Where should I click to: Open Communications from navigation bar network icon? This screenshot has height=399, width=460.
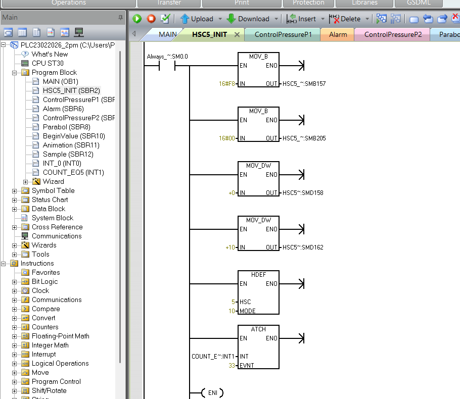79,32
